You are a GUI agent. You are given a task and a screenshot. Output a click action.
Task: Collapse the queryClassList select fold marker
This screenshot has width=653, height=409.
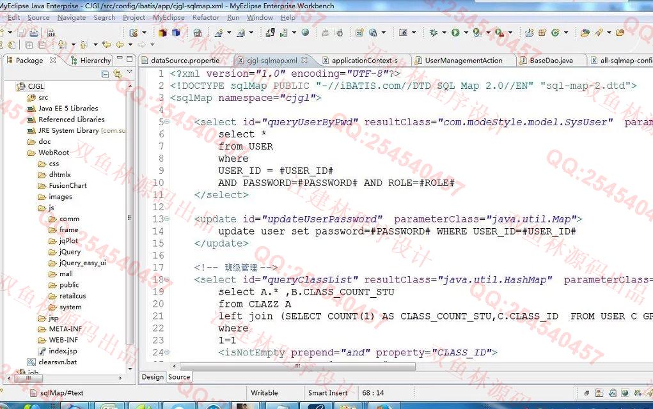[x=167, y=280]
